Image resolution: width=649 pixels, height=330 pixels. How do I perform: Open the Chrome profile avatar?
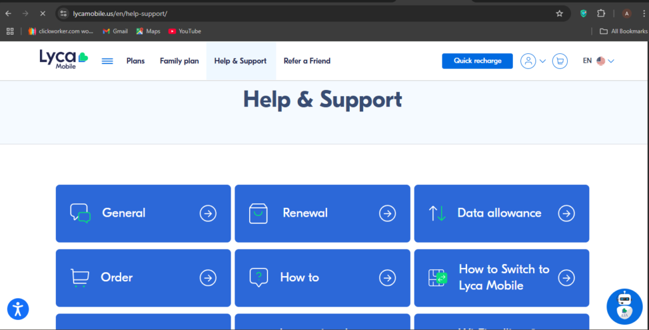(x=627, y=14)
